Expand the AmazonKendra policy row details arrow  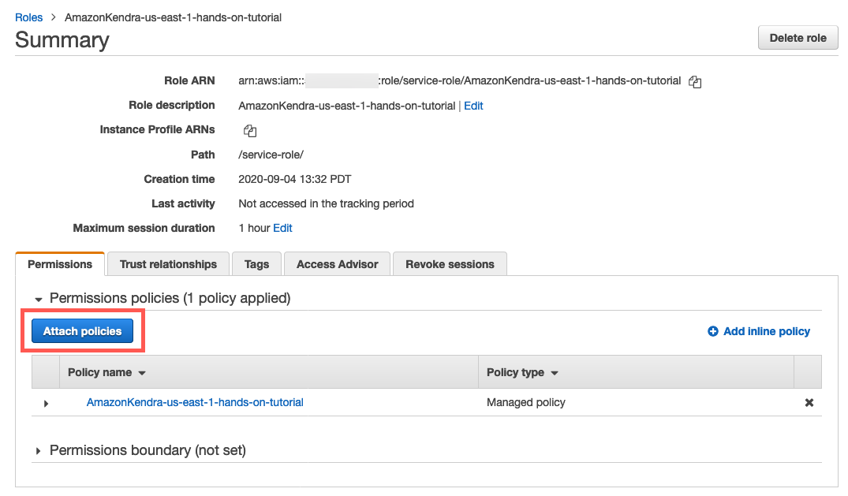pyautogui.click(x=46, y=403)
